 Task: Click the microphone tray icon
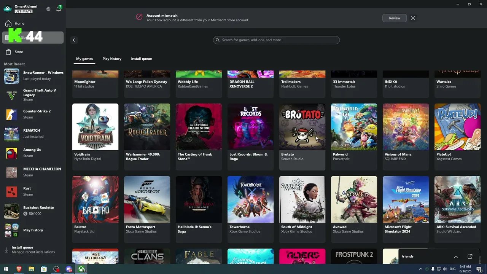(x=433, y=269)
